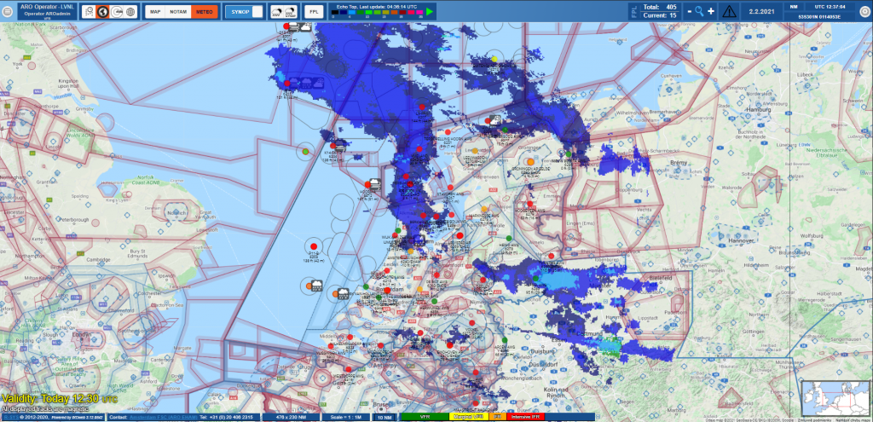This screenshot has height=422, width=873.
Task: Click the FPL Total 405 counter
Action: pos(660,7)
